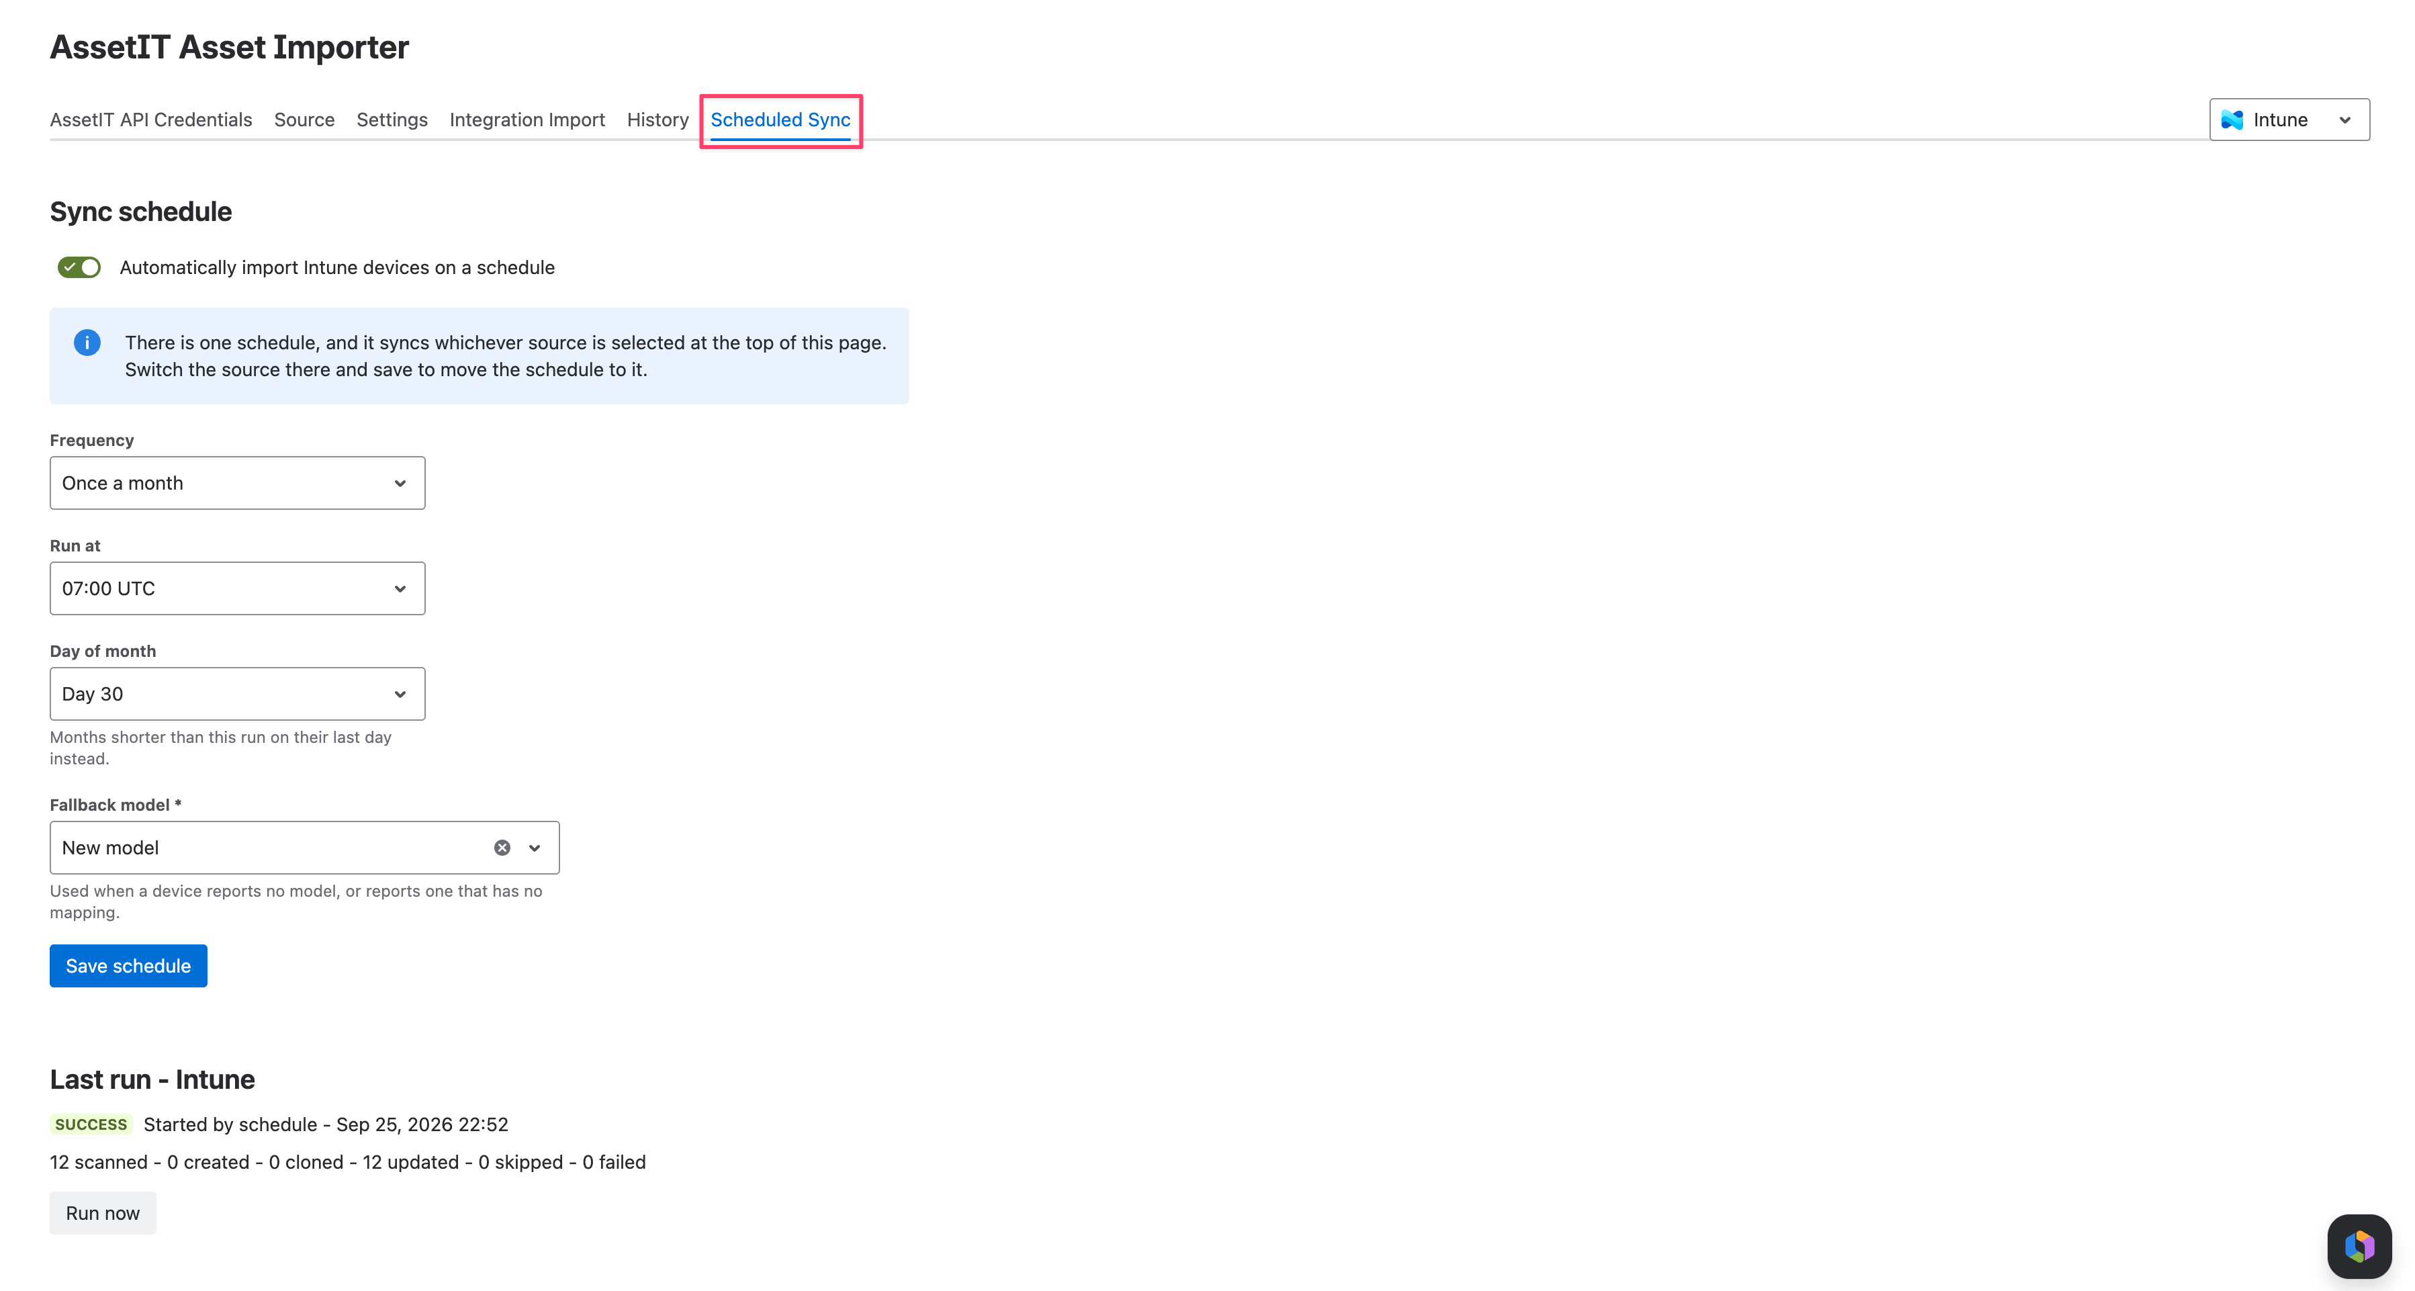The image size is (2415, 1291).
Task: Click the 'AssetIT Asset Importer' page title
Action: tap(230, 47)
